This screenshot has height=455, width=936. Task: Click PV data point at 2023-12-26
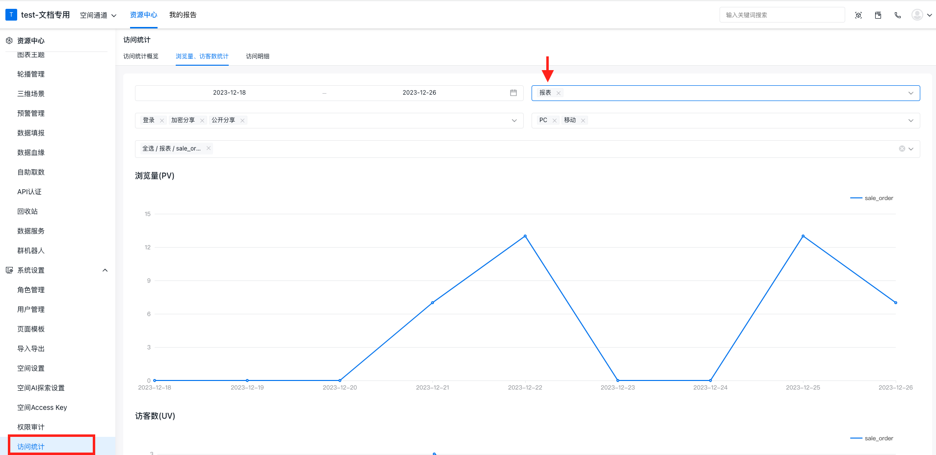pos(896,303)
